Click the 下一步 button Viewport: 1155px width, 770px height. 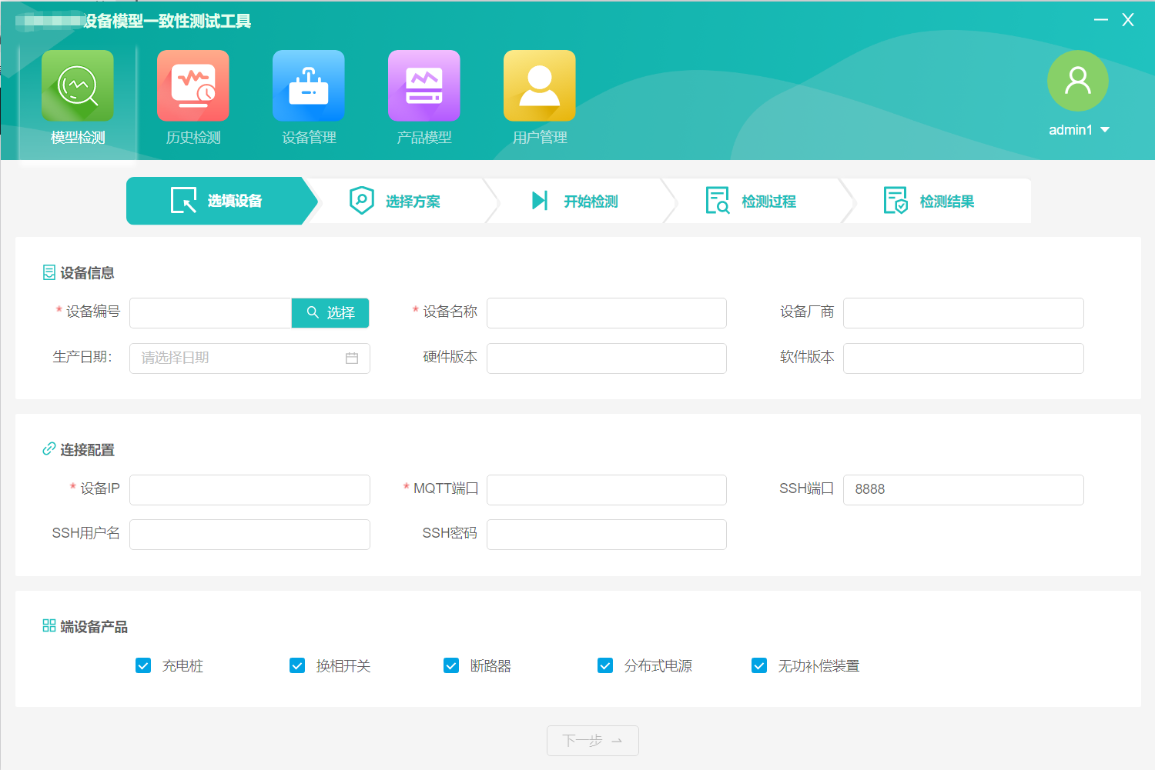coord(593,741)
